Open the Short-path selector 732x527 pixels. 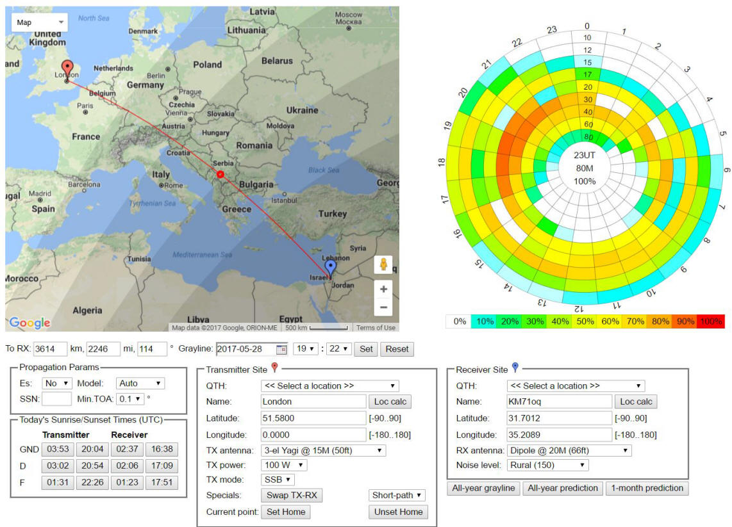397,495
